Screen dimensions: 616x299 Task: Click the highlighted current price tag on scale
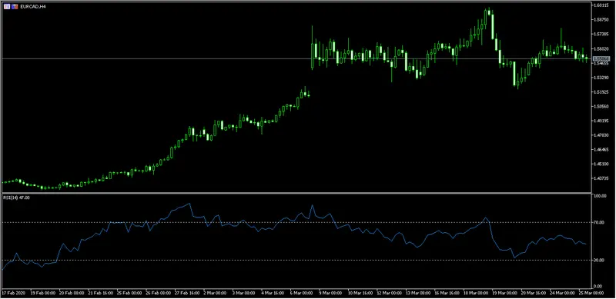click(x=601, y=58)
